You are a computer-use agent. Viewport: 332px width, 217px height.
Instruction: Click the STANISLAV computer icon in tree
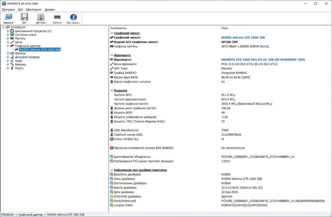click(8, 27)
